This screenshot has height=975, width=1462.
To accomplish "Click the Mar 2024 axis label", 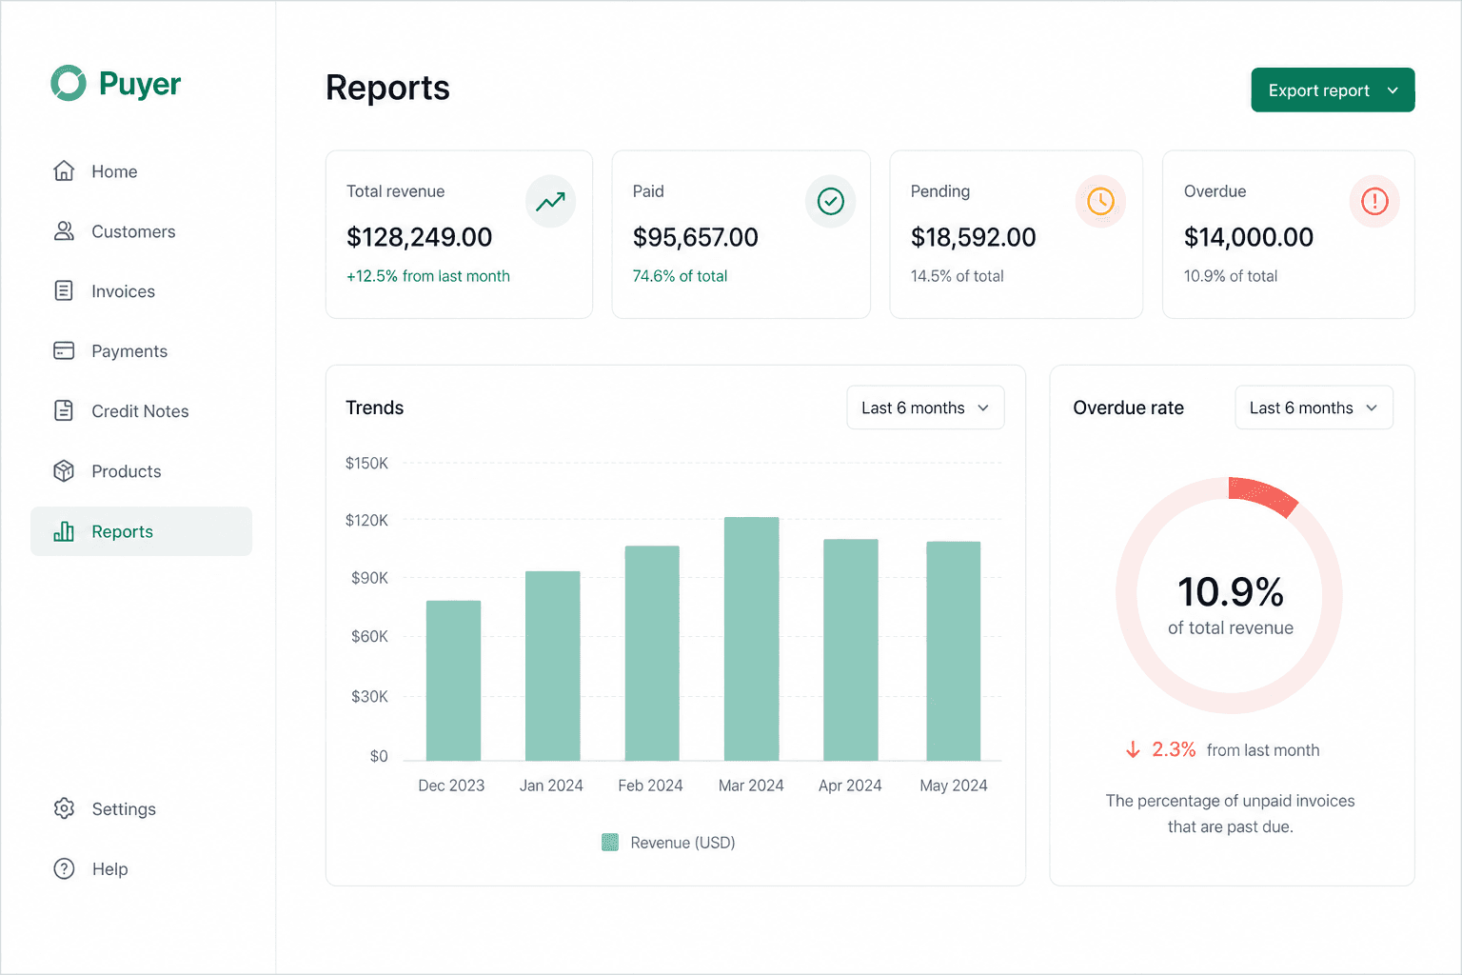I will tap(751, 786).
